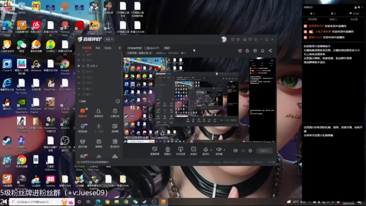Select the third scene tab
366x206 pixels.
[x=108, y=48]
